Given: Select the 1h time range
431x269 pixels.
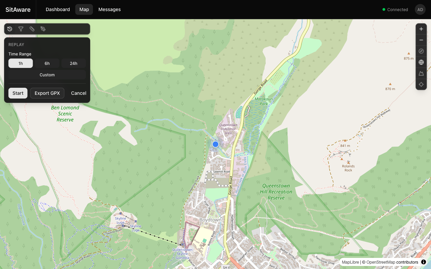Looking at the screenshot, I should pos(21,63).
